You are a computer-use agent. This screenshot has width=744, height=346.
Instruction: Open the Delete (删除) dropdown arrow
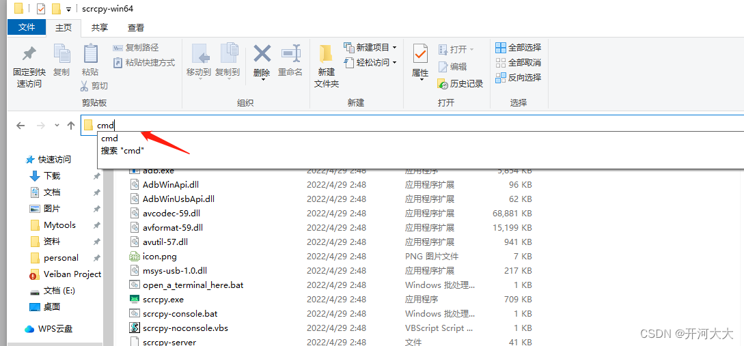click(x=262, y=80)
